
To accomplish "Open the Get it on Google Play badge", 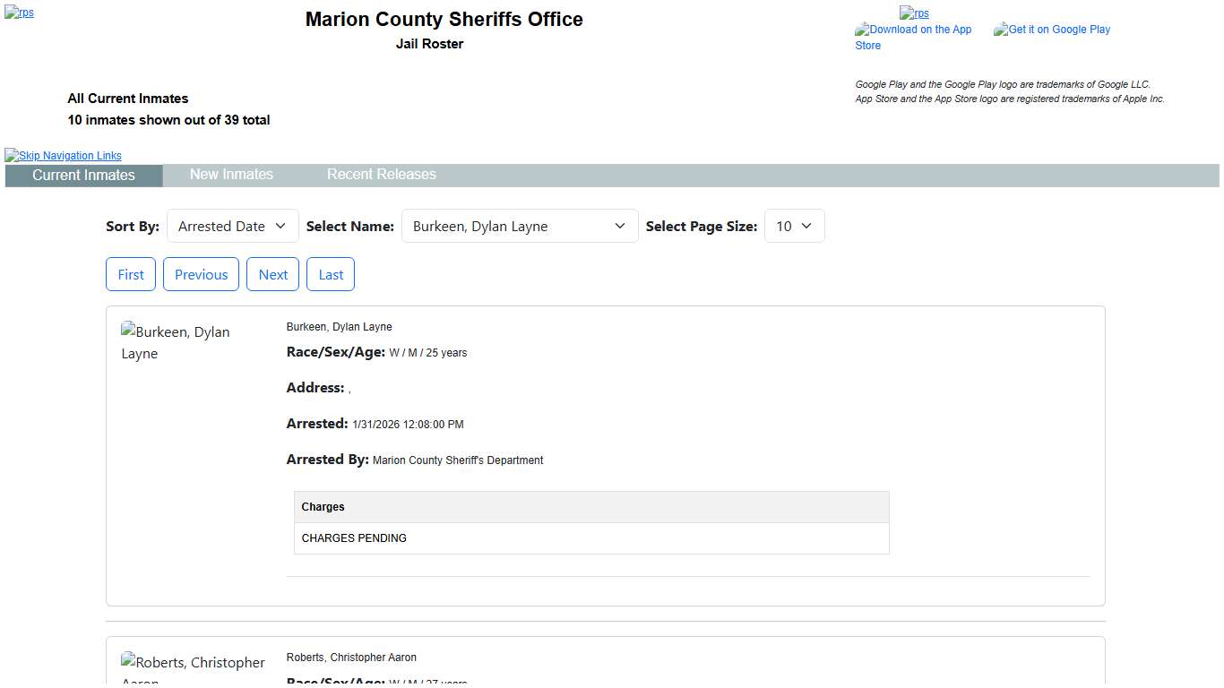I will tap(1052, 30).
